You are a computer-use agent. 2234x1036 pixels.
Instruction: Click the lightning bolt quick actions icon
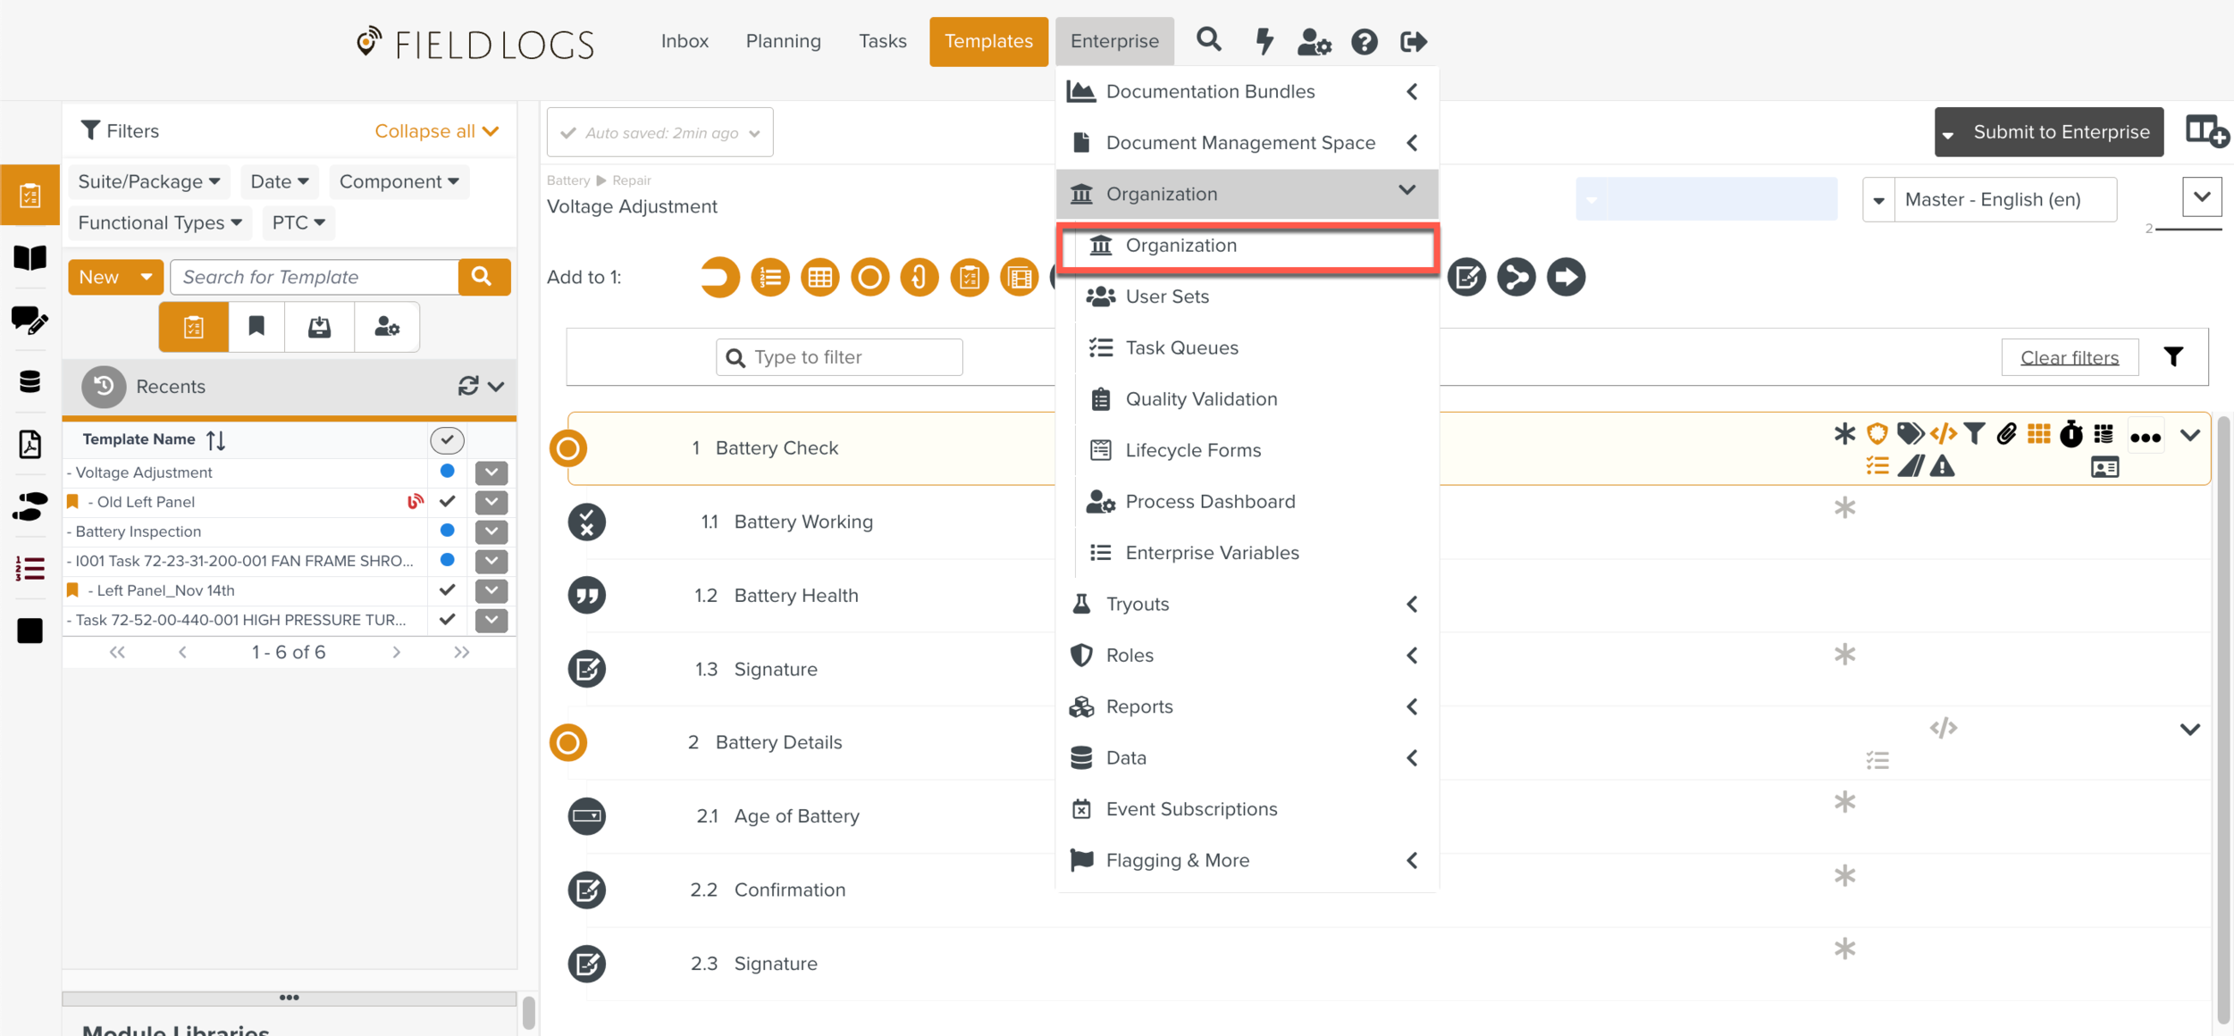point(1264,41)
